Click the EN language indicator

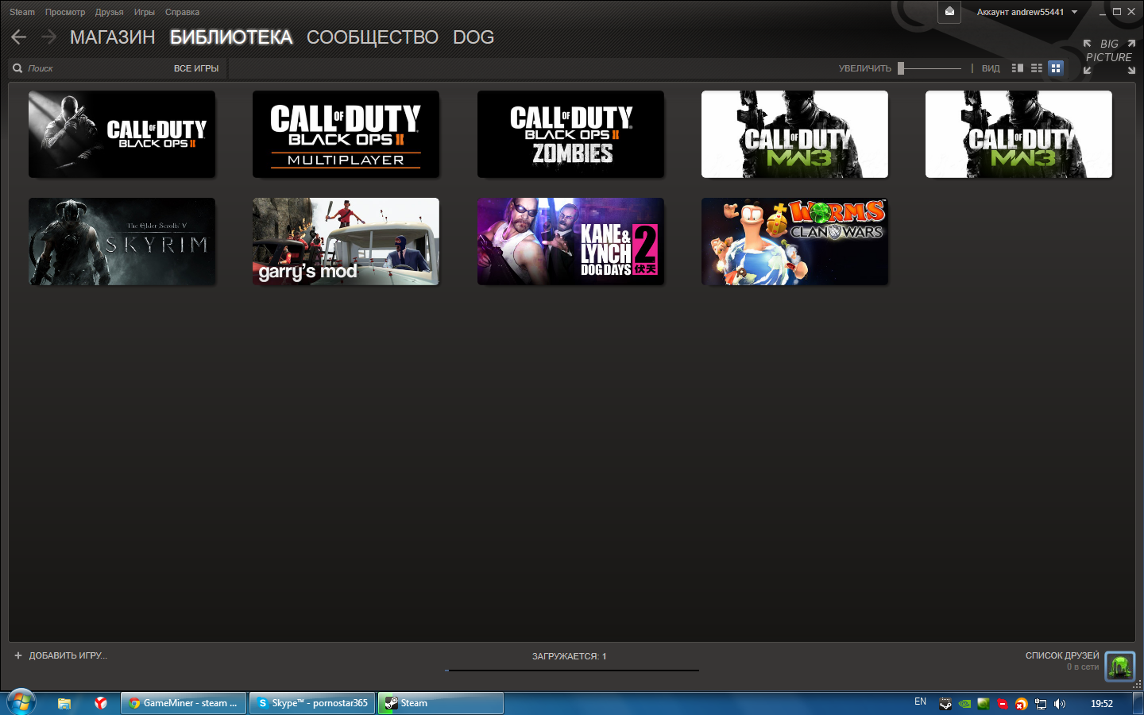point(920,702)
